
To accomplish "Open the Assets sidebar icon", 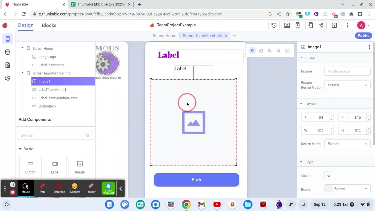I will click(8, 65).
